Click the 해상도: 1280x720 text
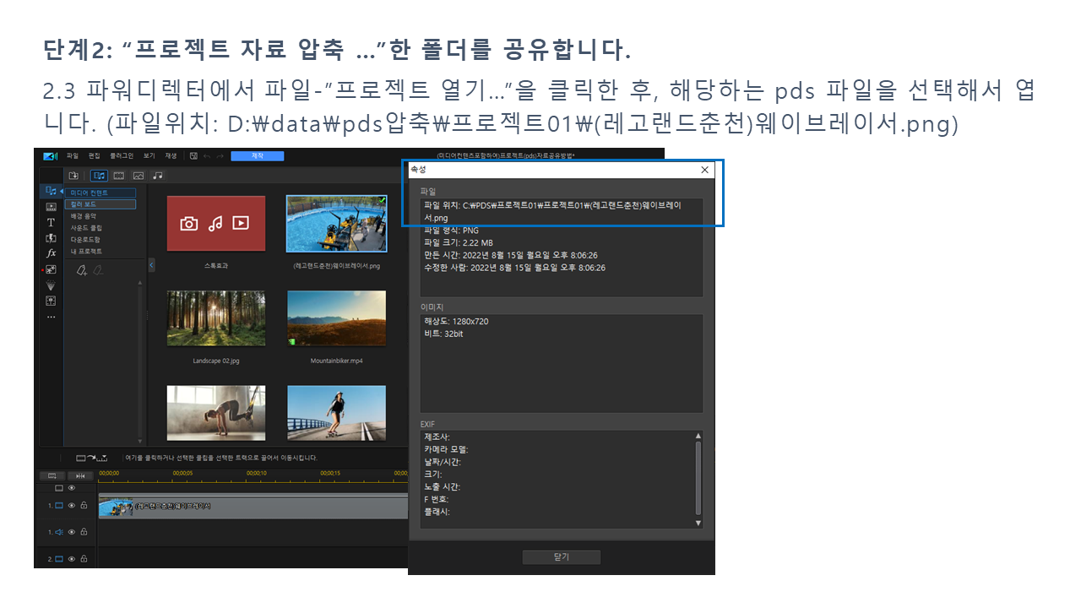The height and width of the screenshot is (608, 1081). 457,322
